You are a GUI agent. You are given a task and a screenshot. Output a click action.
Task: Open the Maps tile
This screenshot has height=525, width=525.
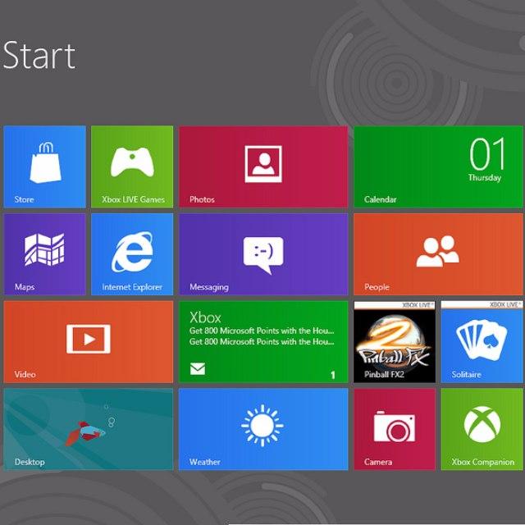(x=44, y=254)
